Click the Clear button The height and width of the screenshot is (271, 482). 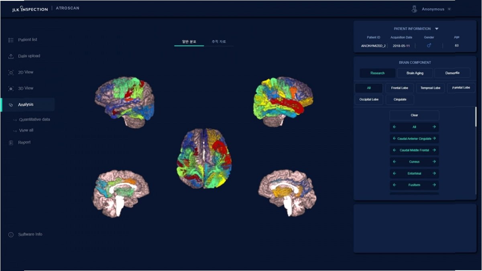pos(414,115)
